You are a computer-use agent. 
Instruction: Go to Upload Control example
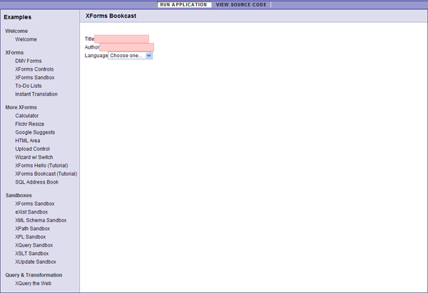[34, 149]
